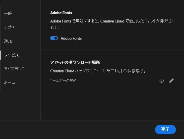Click the Creative Cloud からダウンロード description text
Image resolution: width=184 pixels, height=139 pixels.
[98, 71]
